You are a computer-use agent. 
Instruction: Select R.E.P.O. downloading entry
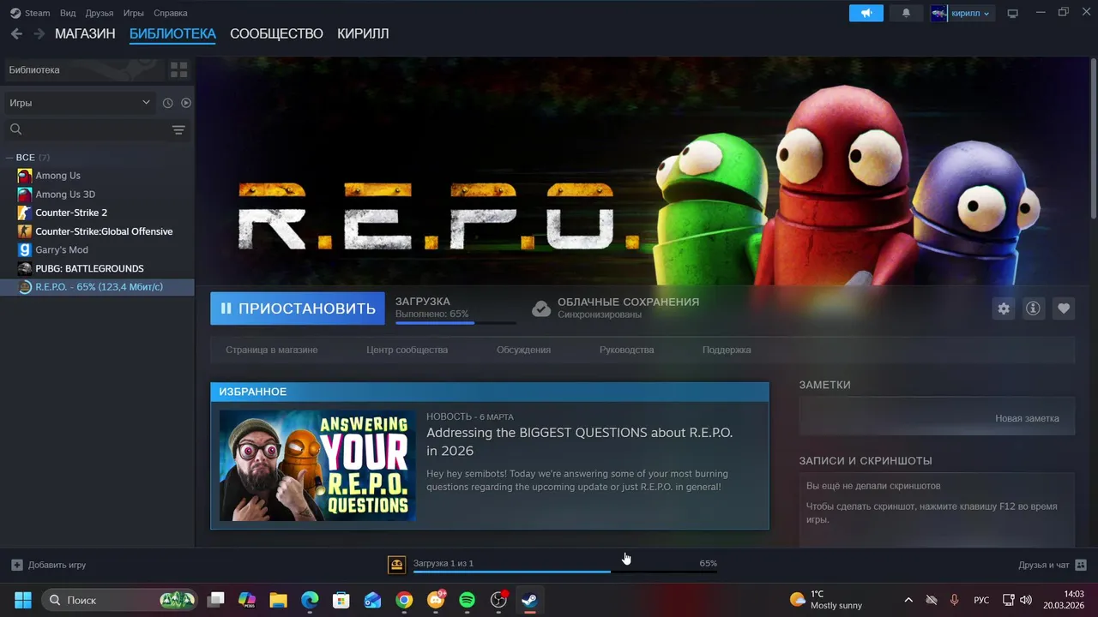97,287
